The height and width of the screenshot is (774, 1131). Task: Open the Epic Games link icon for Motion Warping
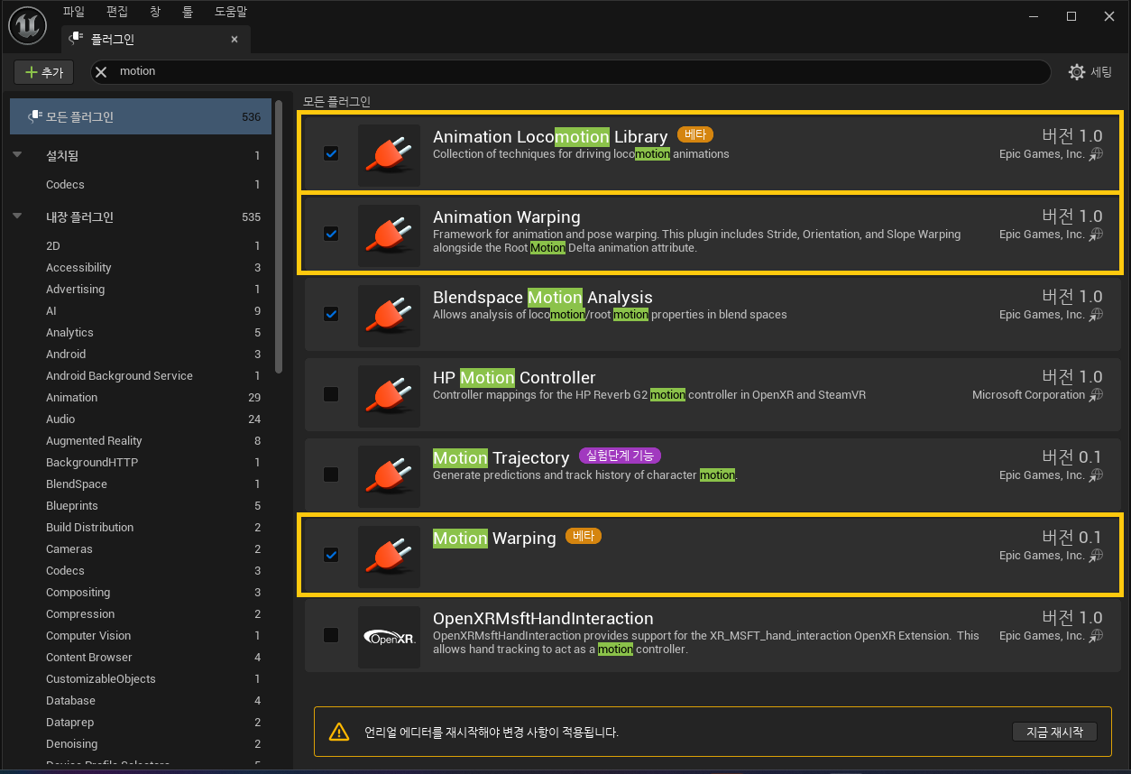pyautogui.click(x=1096, y=556)
